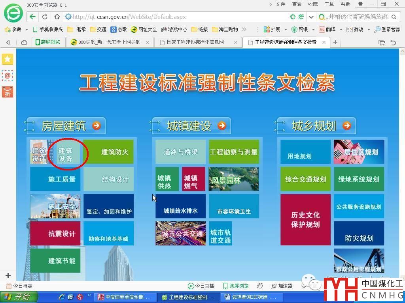Open 建筑防火 category tile
The image size is (405, 303).
click(x=108, y=152)
